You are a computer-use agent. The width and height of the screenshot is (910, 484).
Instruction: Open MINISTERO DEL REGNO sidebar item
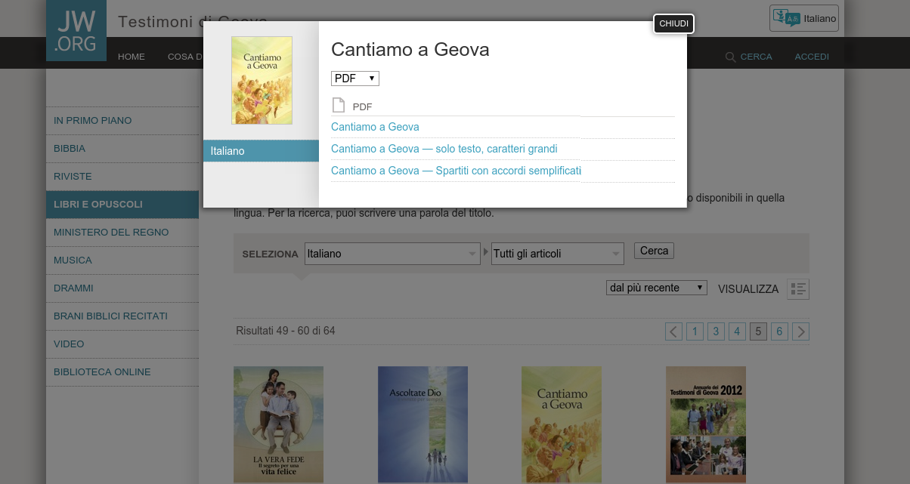pos(122,232)
